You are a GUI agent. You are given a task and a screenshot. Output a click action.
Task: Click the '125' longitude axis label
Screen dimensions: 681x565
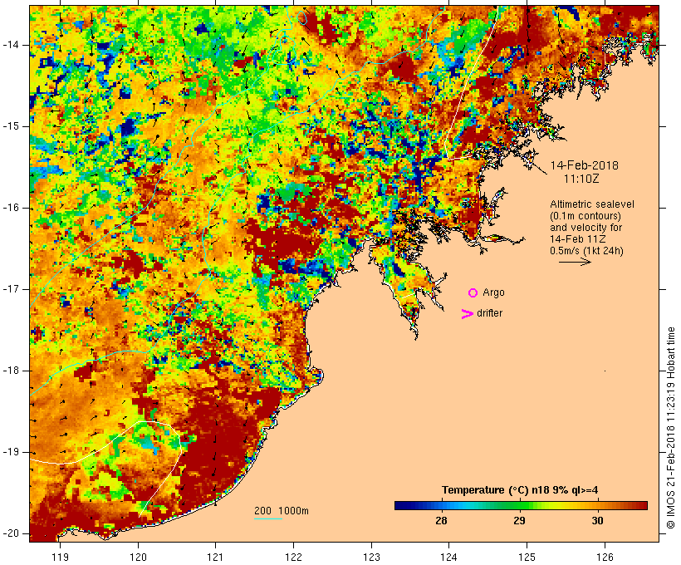click(527, 557)
